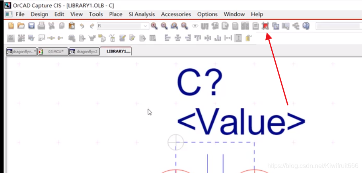
Task: Expand the part name dropdown showing R
Action: (146, 26)
